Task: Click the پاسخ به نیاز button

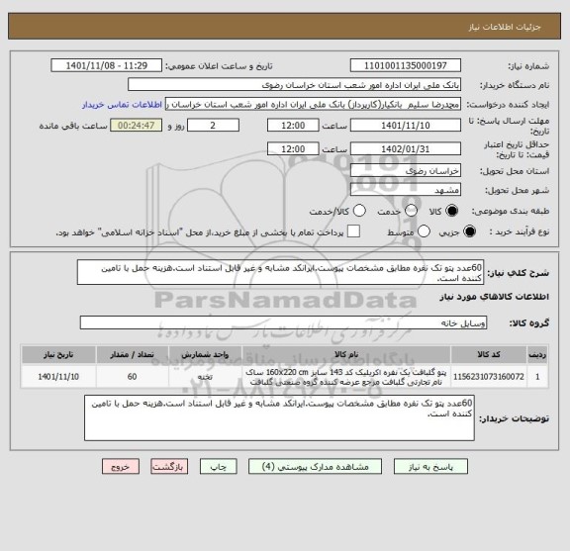Action: coord(430,467)
